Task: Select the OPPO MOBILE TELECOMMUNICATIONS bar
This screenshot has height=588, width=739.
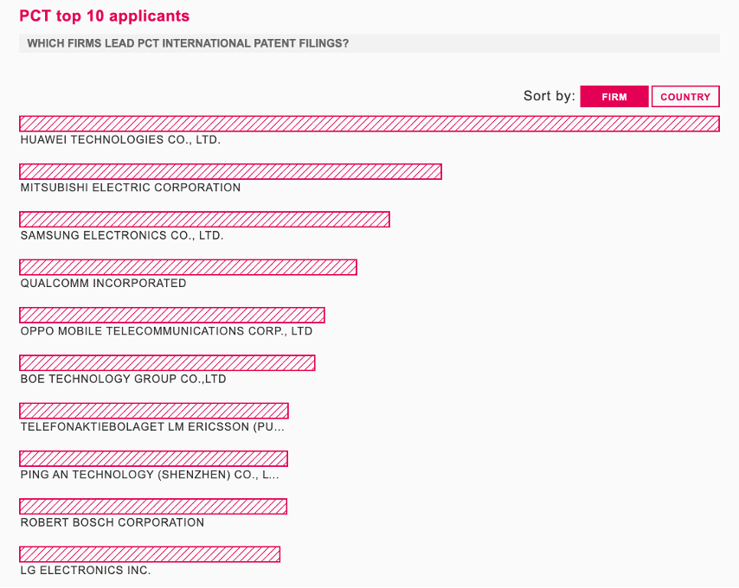Action: 171,315
